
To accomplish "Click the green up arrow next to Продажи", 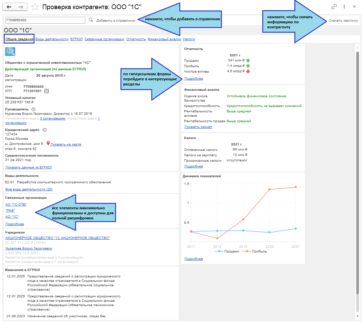I will [x=248, y=61].
